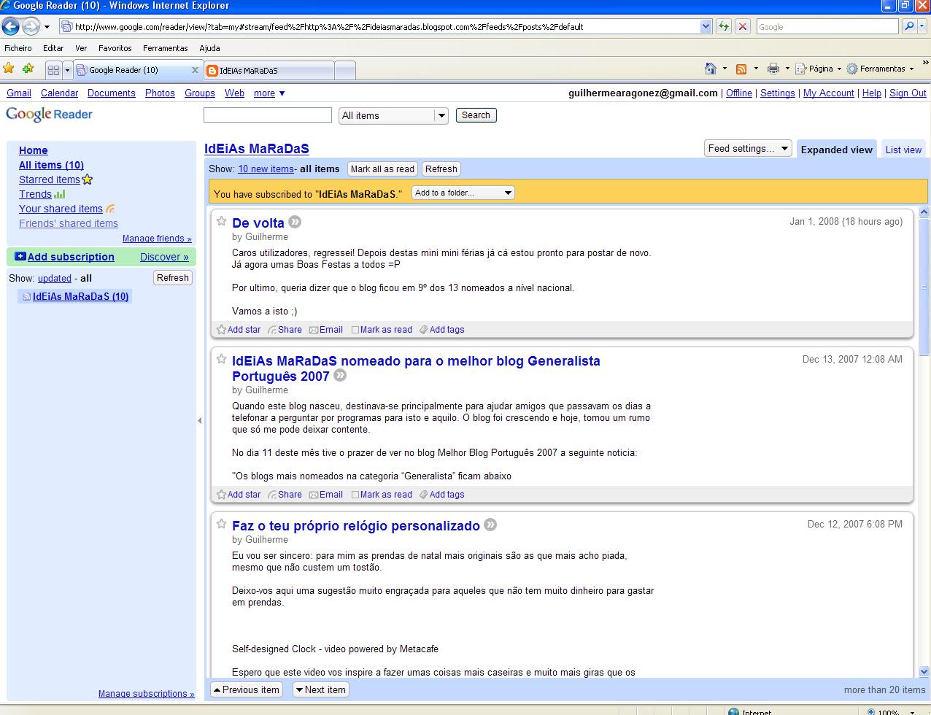Click the orange RSS feeds icon
The width and height of the screenshot is (931, 715).
741,69
